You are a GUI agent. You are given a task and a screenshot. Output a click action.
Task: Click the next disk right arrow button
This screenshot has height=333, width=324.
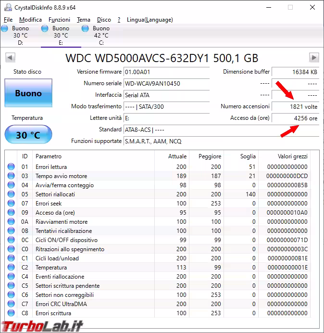click(x=314, y=58)
